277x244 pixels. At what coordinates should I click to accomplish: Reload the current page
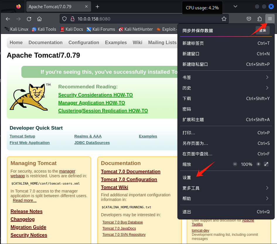[x=29, y=19]
